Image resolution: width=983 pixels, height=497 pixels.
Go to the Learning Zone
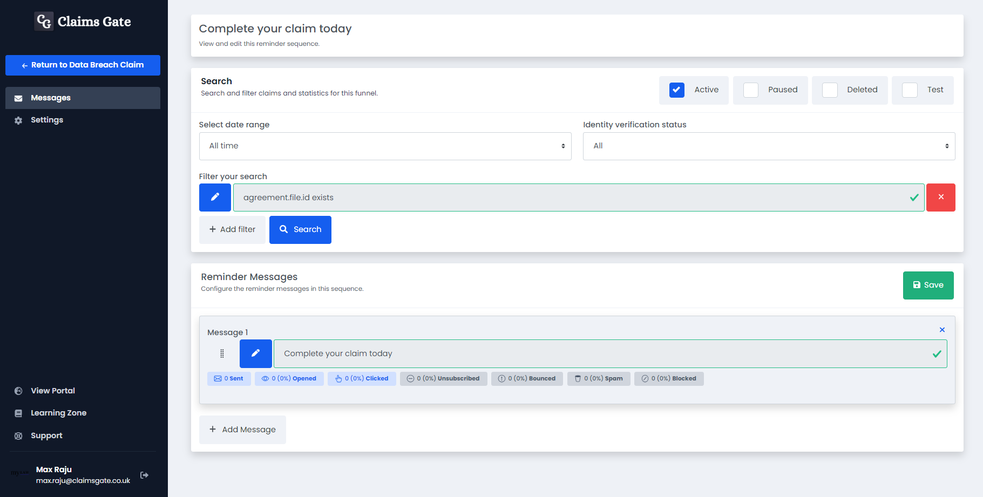point(58,413)
